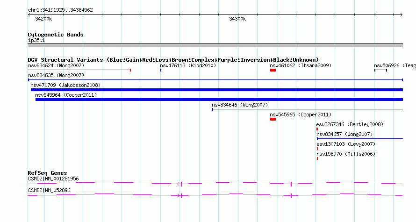Click the gray 1p35.1 cytogenetic band bar
This screenshot has width=416, height=222.
click(x=215, y=45)
